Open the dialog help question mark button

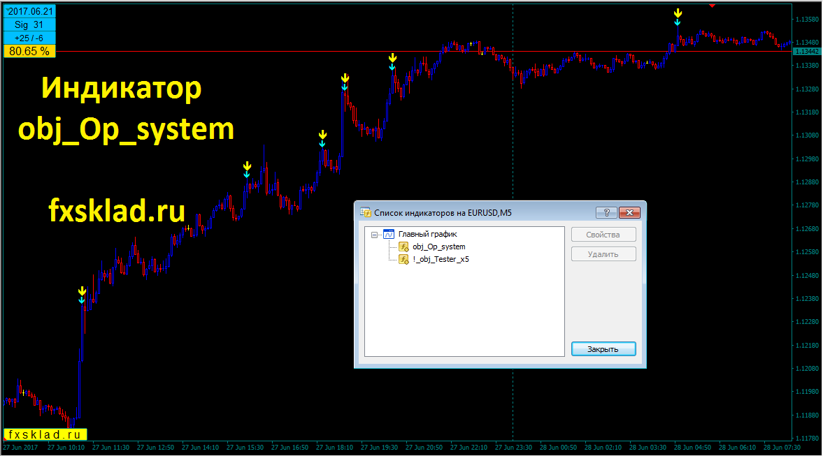coord(606,212)
